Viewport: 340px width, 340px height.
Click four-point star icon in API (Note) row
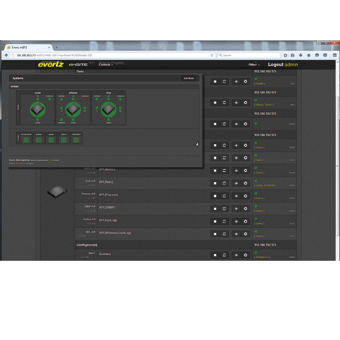click(x=236, y=183)
